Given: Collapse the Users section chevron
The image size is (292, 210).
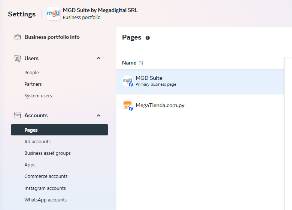Looking at the screenshot, I should (99, 58).
